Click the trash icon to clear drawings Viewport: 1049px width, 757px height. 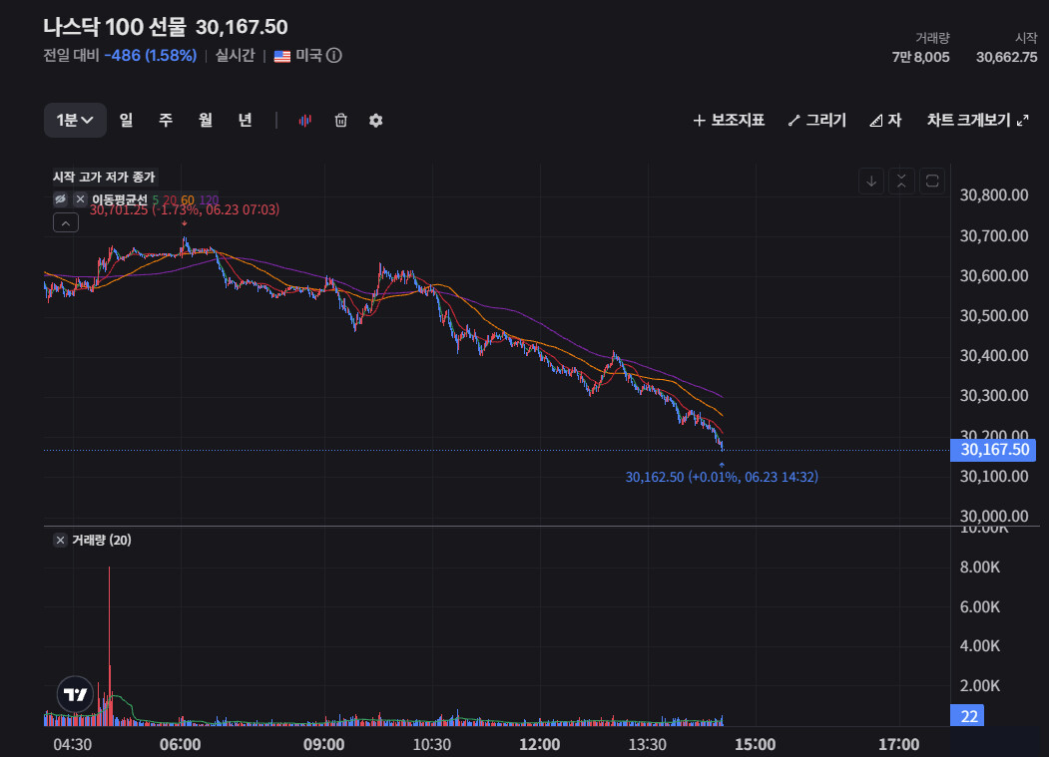pyautogui.click(x=341, y=121)
